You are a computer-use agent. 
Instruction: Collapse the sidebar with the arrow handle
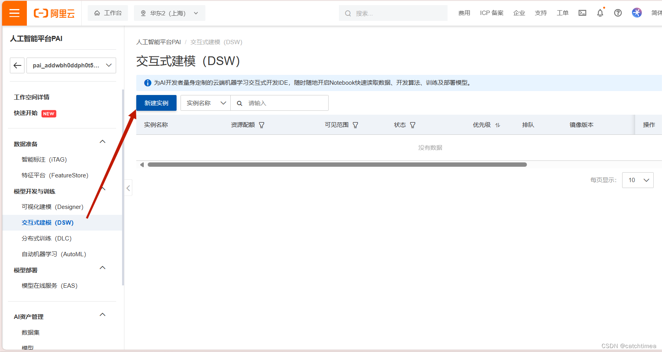[128, 188]
